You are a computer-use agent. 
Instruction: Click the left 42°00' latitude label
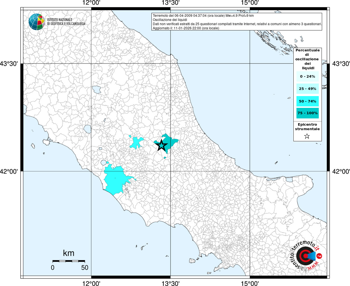(x=9, y=171)
